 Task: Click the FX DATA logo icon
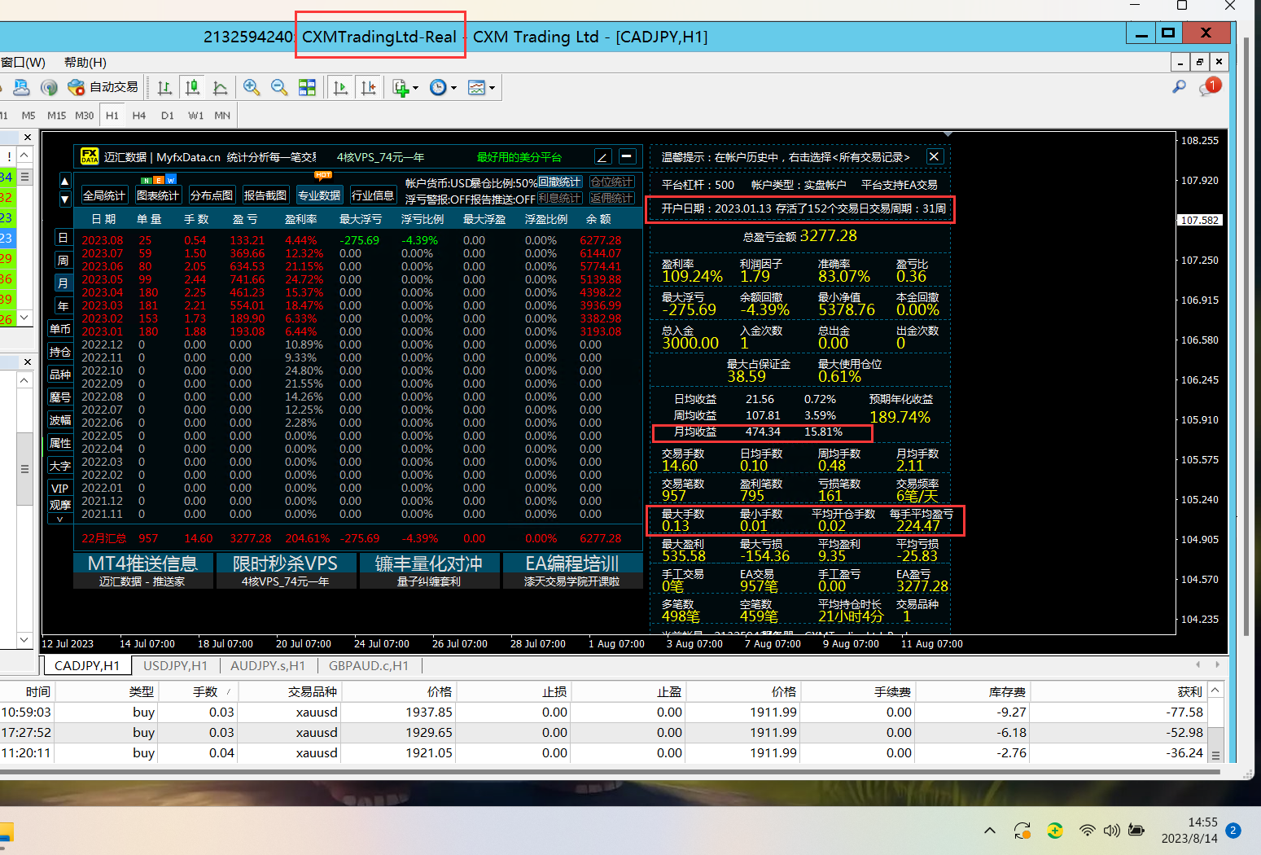(x=90, y=156)
